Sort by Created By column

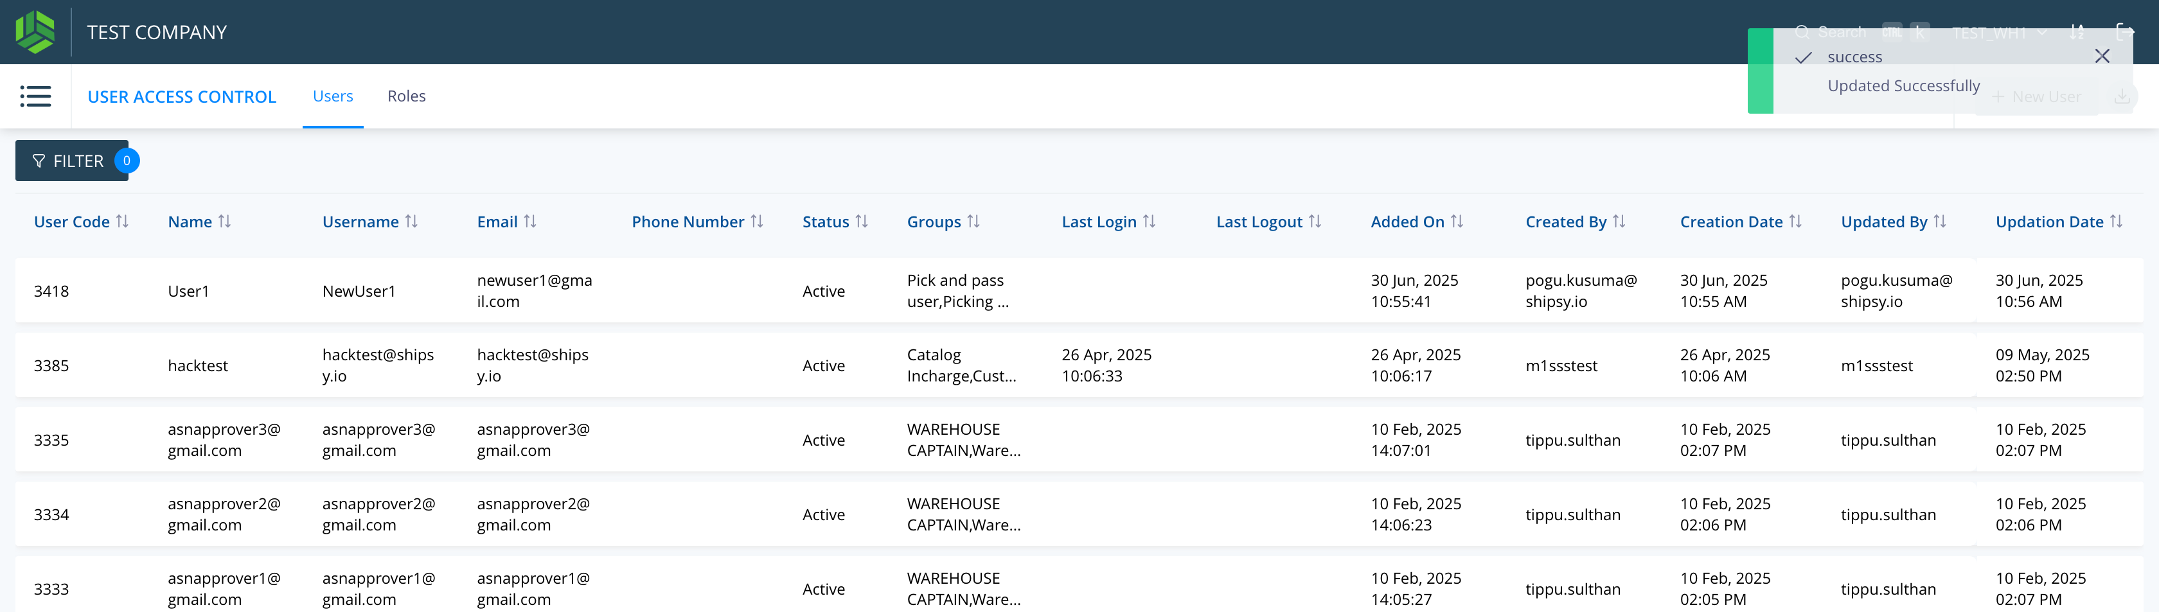(1619, 222)
